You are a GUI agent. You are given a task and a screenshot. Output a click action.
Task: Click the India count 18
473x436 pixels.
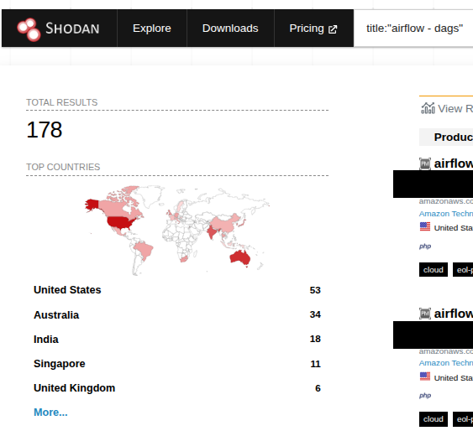[x=315, y=339]
